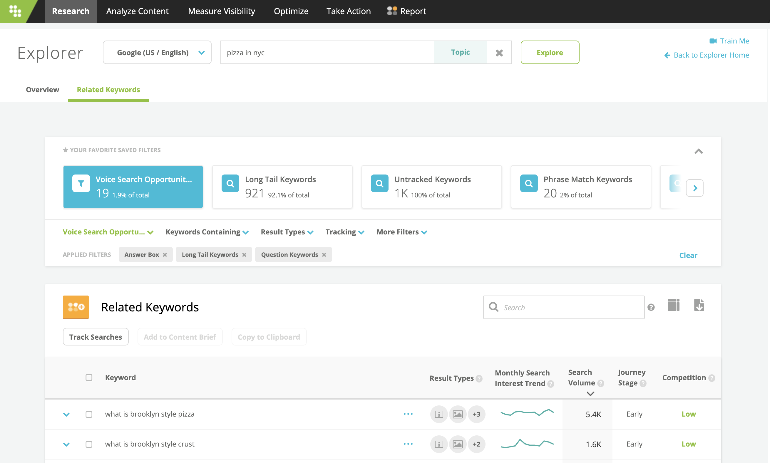770x463 pixels.
Task: Show next saved filter cards
Action: (694, 188)
